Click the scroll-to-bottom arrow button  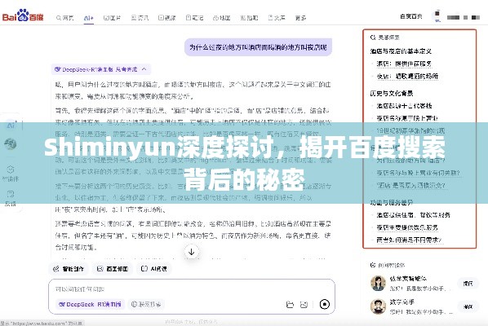pyautogui.click(x=192, y=252)
